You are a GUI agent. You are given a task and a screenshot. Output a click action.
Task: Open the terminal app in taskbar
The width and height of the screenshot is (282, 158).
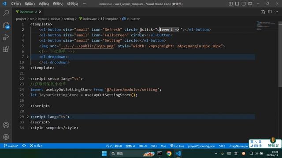click(160, 154)
